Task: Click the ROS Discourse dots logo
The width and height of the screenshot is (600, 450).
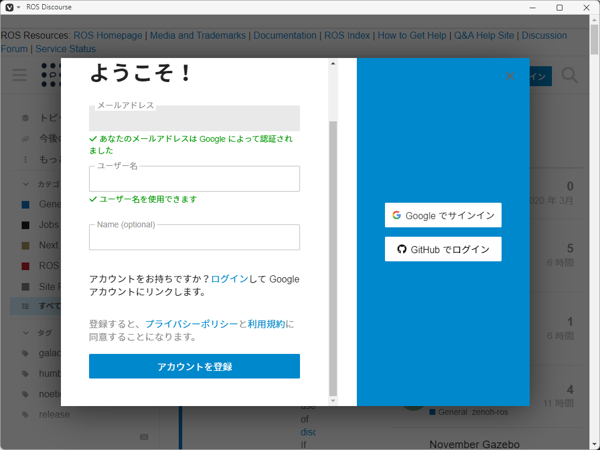Action: 51,75
